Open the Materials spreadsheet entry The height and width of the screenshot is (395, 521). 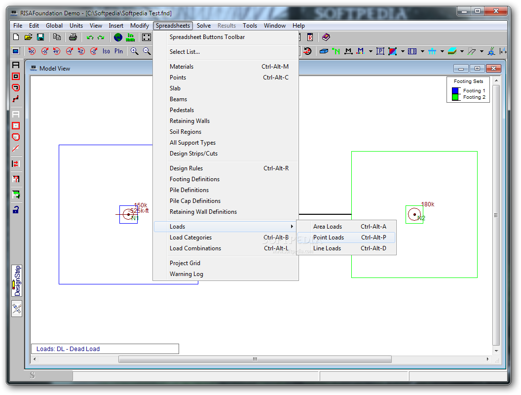[225, 67]
